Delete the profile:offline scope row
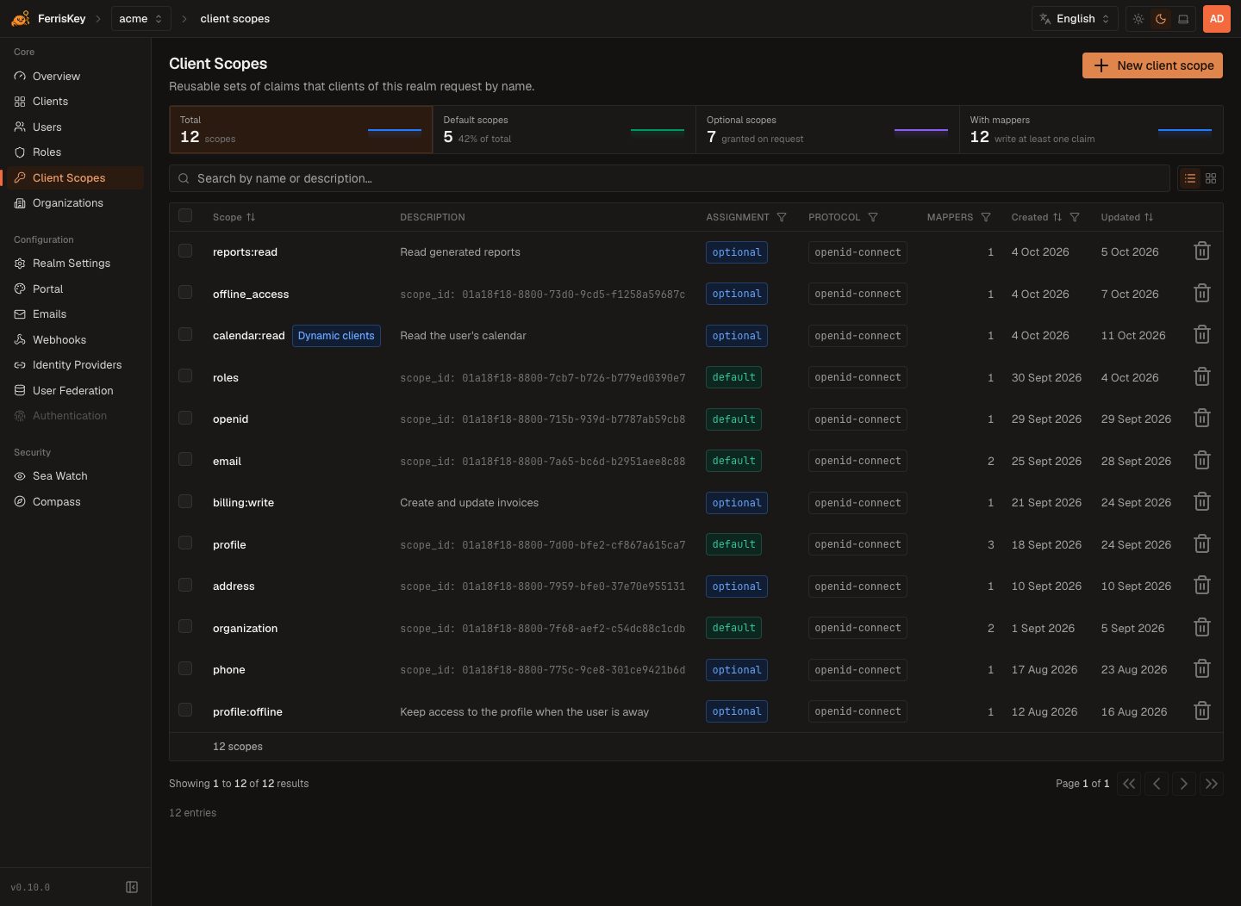The width and height of the screenshot is (1241, 906). (x=1202, y=711)
